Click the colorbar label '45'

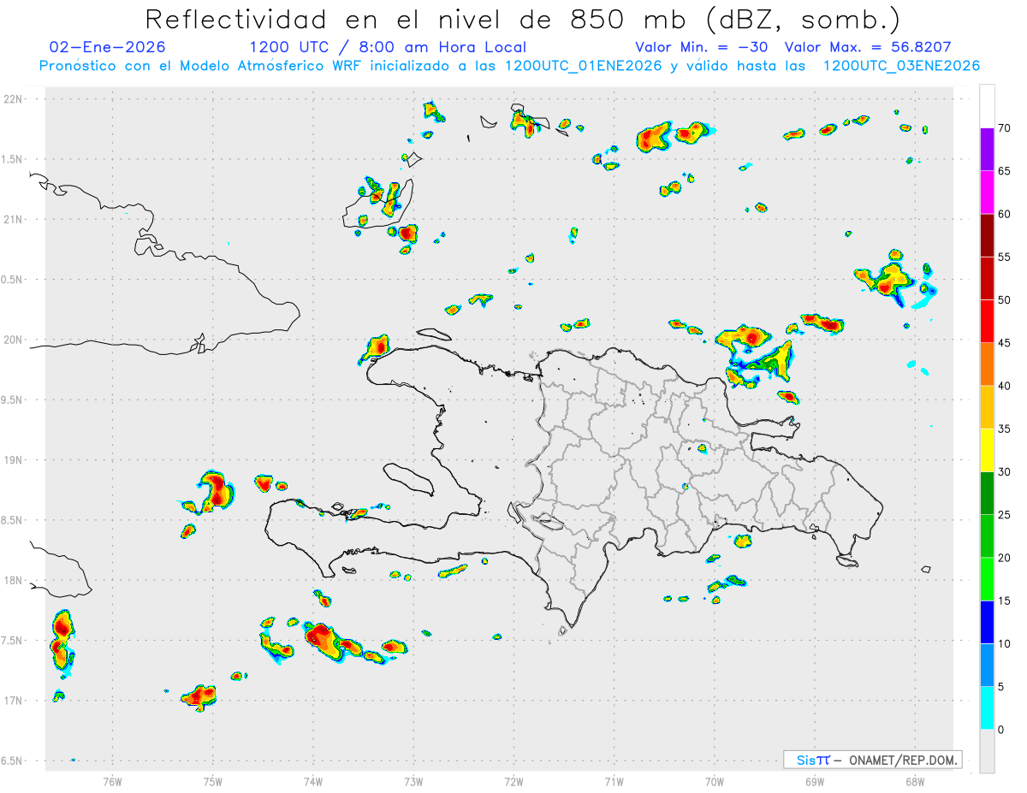coord(1004,343)
